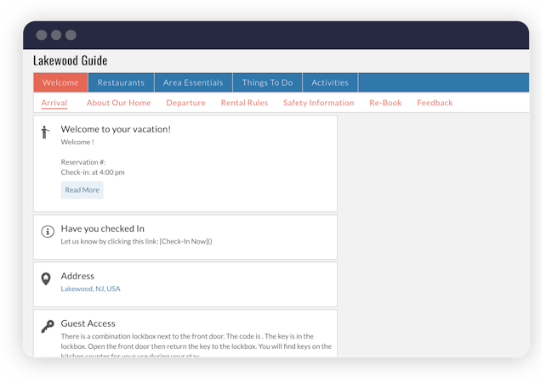Click the Reservation #: text

pos(83,162)
